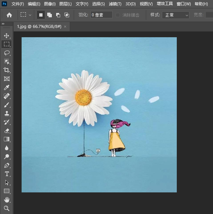Image resolution: width=213 pixels, height=214 pixels.
Task: Select the Clone Stamp tool
Action: point(7,113)
